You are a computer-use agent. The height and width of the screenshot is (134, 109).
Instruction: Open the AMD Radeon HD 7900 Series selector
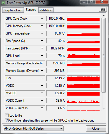(x=33, y=128)
